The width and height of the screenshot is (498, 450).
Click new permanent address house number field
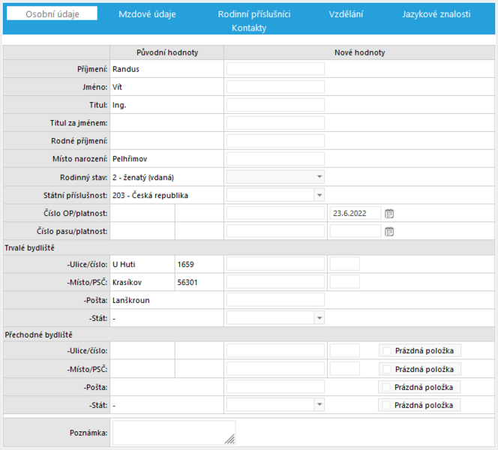point(344,263)
